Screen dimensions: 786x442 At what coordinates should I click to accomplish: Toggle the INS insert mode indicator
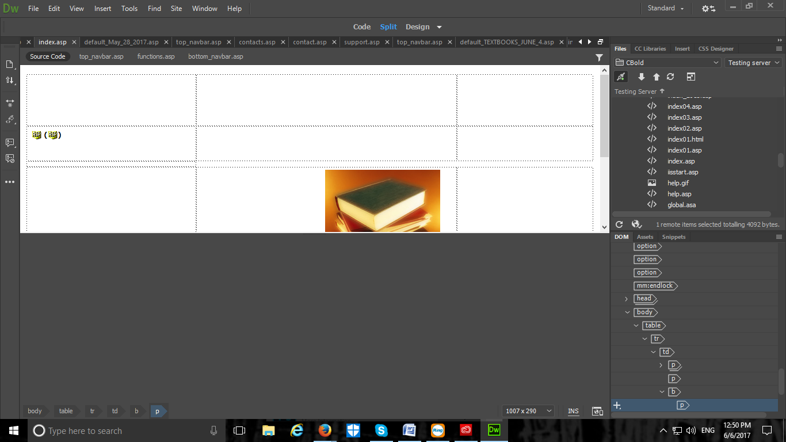573,411
